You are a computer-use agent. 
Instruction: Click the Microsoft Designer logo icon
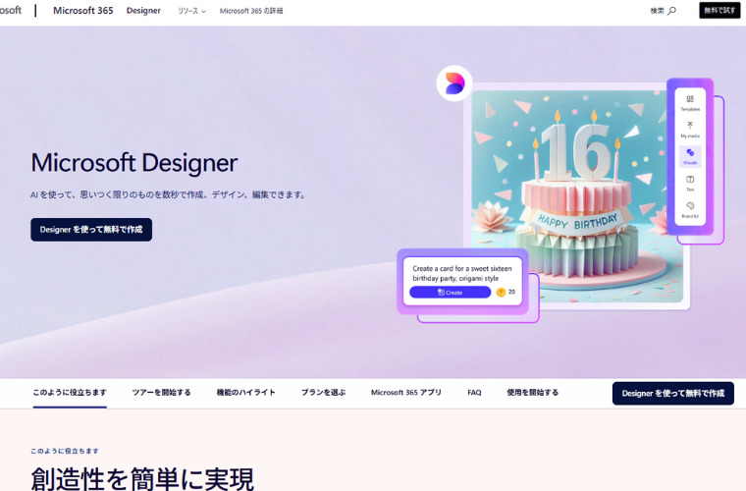454,83
